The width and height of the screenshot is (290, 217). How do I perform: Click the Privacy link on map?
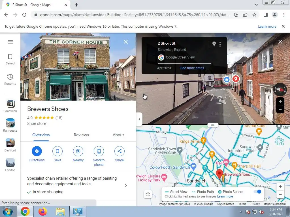click(x=255, y=204)
